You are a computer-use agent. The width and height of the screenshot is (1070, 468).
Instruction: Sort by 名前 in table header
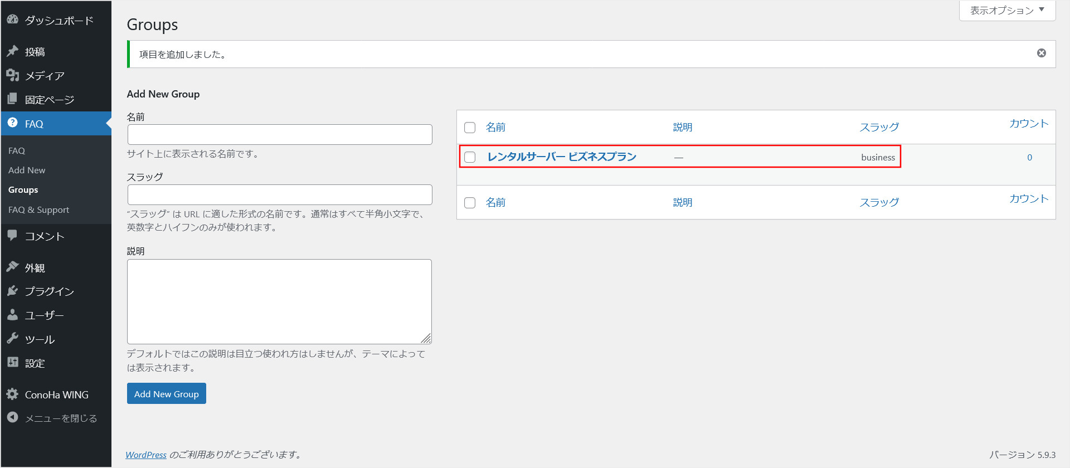coord(495,127)
